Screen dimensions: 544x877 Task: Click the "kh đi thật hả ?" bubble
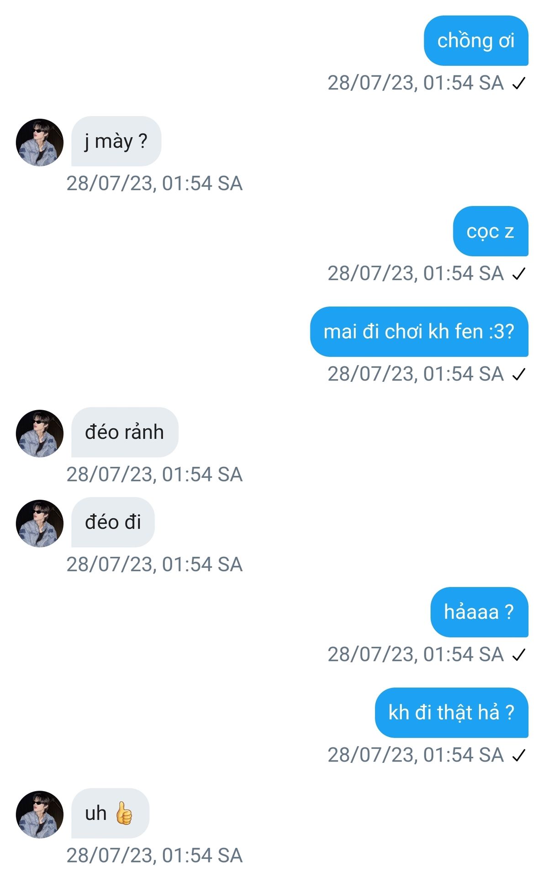451,713
